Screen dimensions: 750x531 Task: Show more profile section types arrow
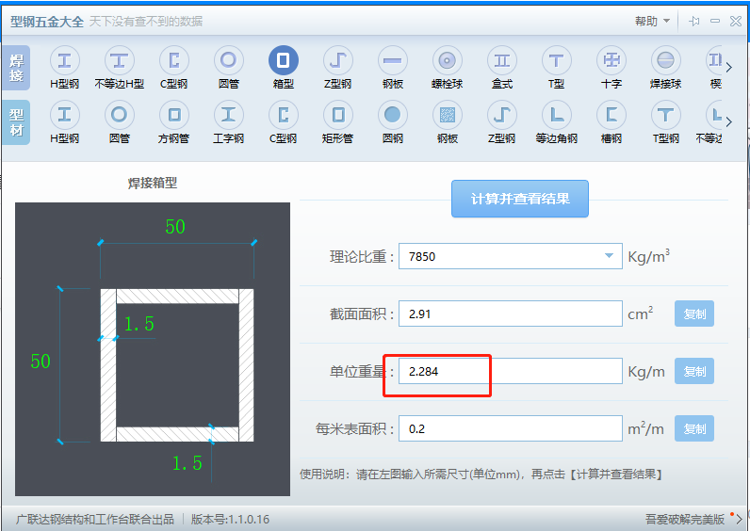point(729,121)
